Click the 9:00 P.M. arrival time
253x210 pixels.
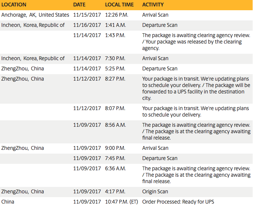click(x=115, y=148)
